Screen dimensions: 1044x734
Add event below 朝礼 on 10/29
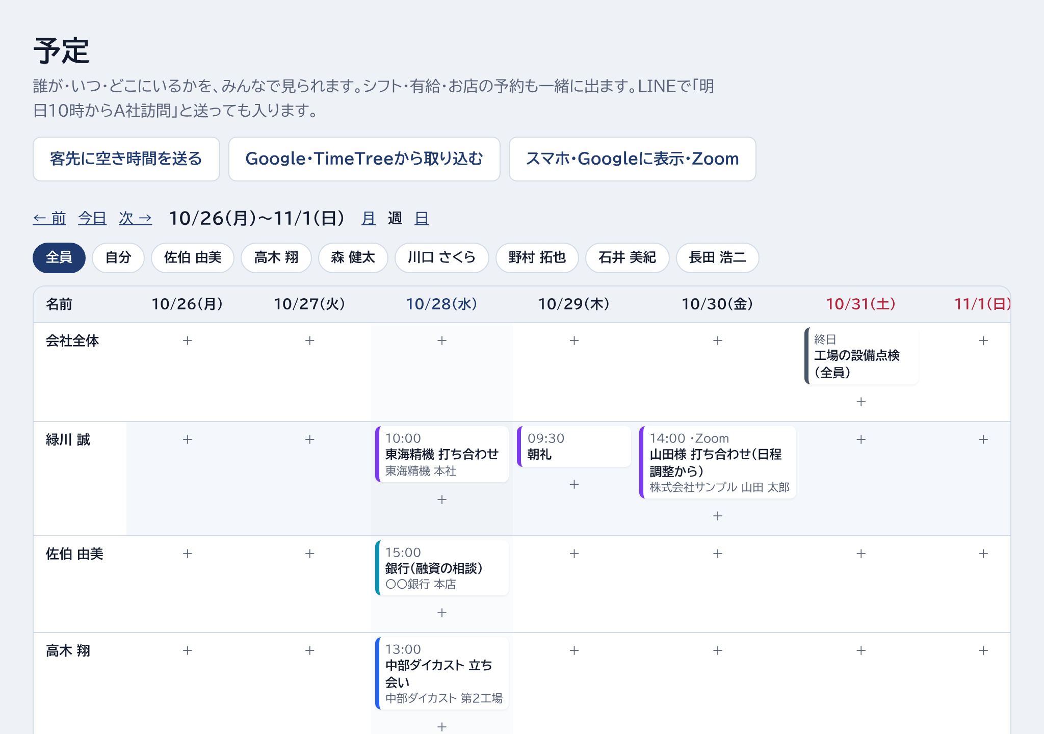click(x=574, y=484)
